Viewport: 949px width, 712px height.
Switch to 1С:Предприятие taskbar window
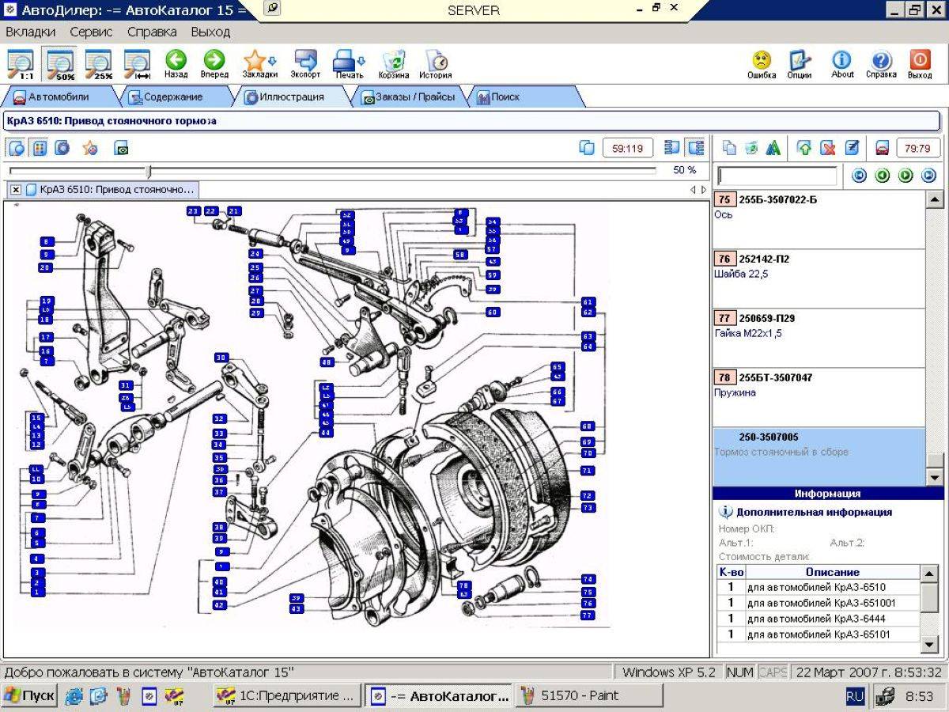pos(287,695)
